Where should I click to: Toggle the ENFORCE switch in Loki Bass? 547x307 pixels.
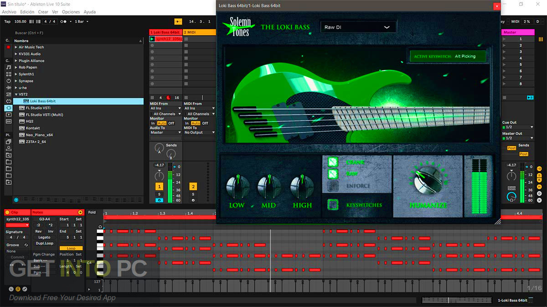click(333, 186)
